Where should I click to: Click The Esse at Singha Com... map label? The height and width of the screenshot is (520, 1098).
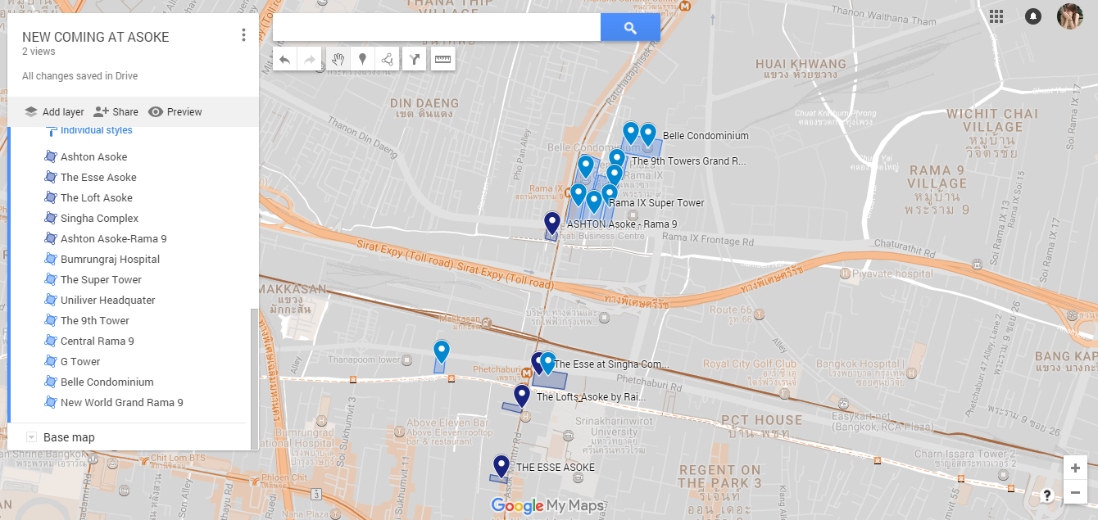click(x=611, y=364)
